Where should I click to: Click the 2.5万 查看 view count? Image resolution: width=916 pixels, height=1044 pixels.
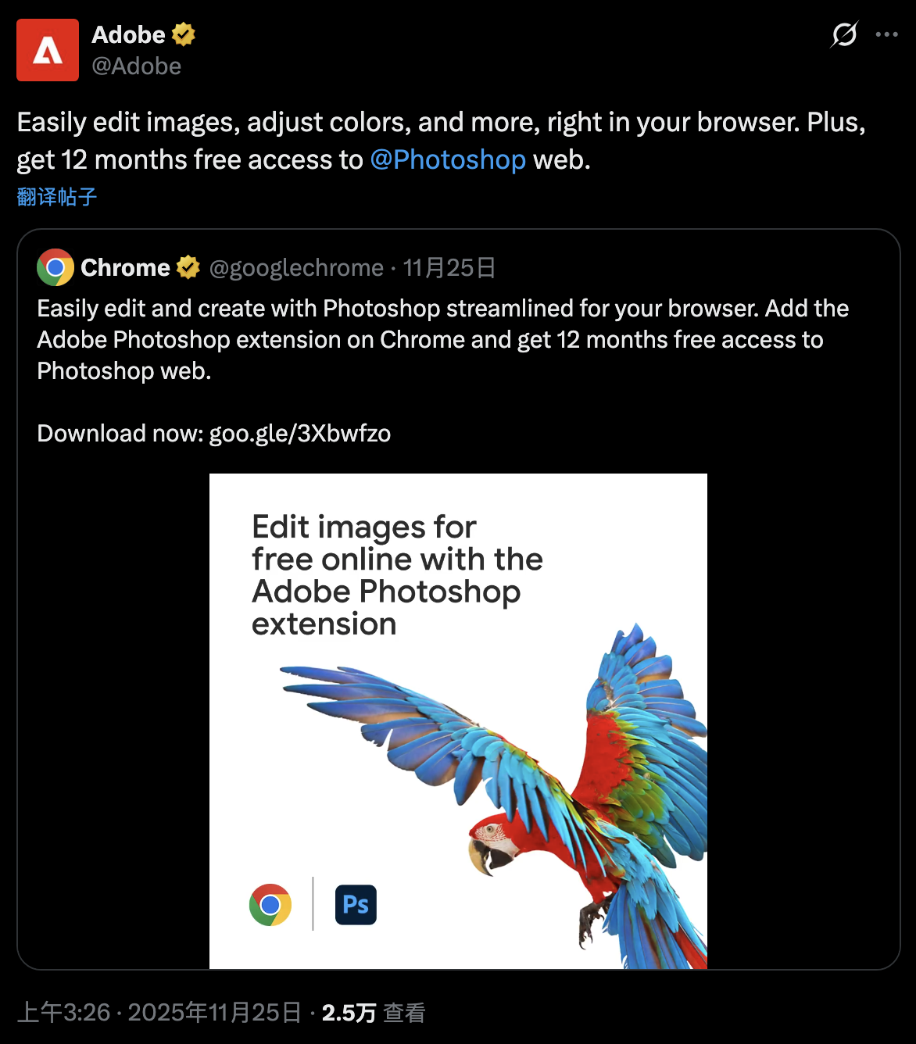374,1013
